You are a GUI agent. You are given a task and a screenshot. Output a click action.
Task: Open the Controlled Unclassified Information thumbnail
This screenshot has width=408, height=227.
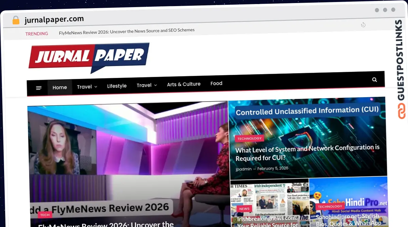coord(307,138)
